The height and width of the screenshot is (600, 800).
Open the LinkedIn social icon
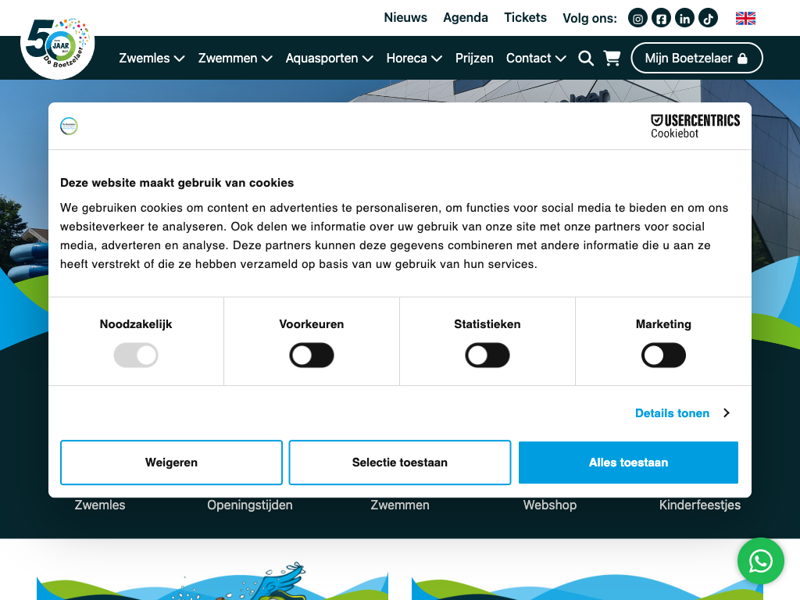pyautogui.click(x=684, y=18)
